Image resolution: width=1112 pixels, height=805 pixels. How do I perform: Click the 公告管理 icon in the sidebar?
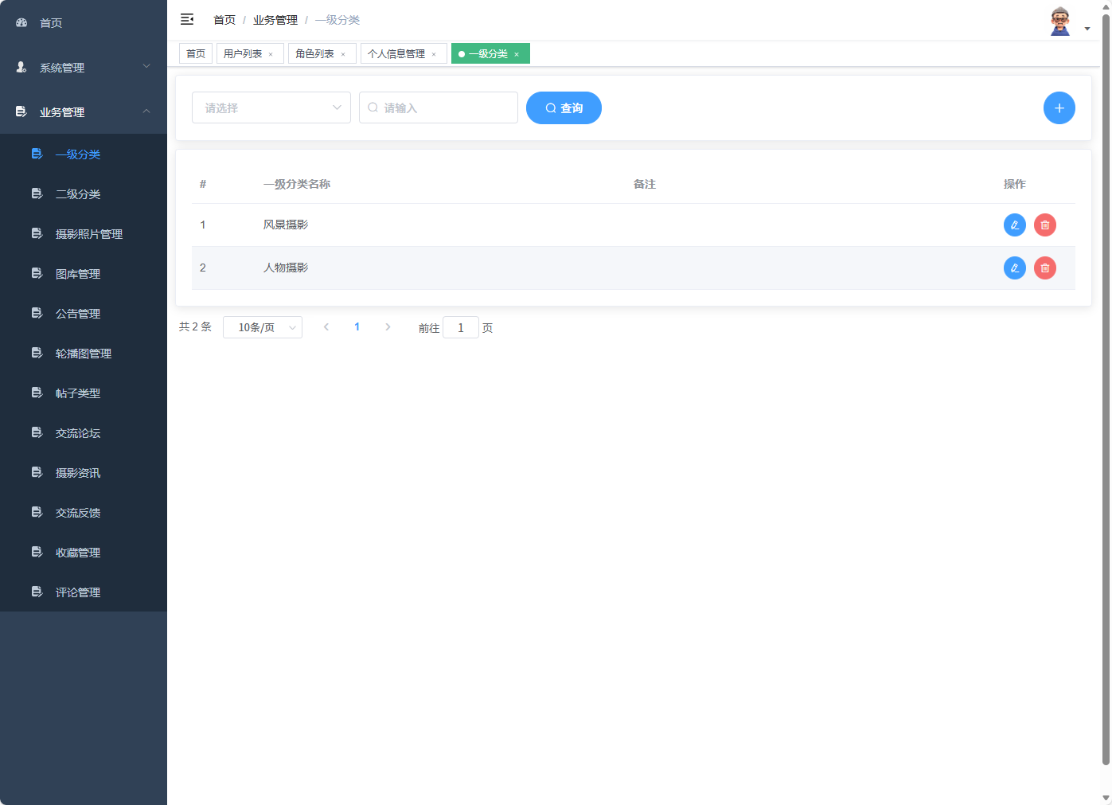pos(37,313)
